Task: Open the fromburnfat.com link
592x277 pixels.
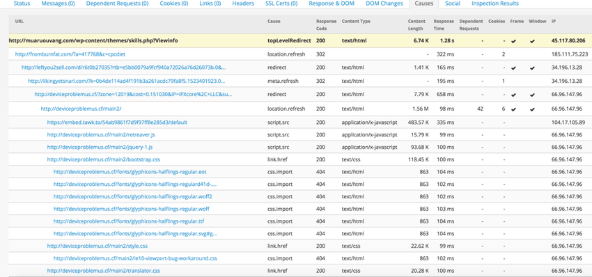Action: (70, 54)
